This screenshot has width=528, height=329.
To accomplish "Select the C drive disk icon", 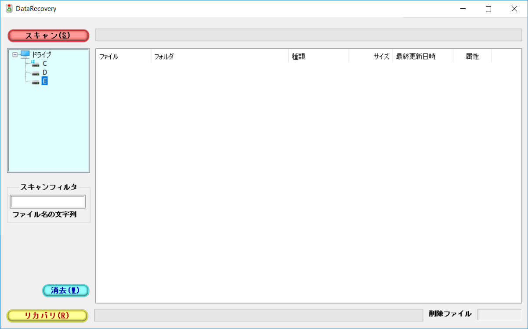I will [36, 64].
